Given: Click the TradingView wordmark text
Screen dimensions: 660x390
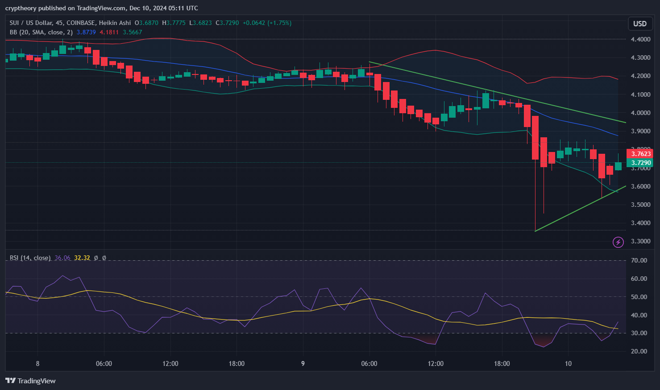Looking at the screenshot, I should click(37, 381).
